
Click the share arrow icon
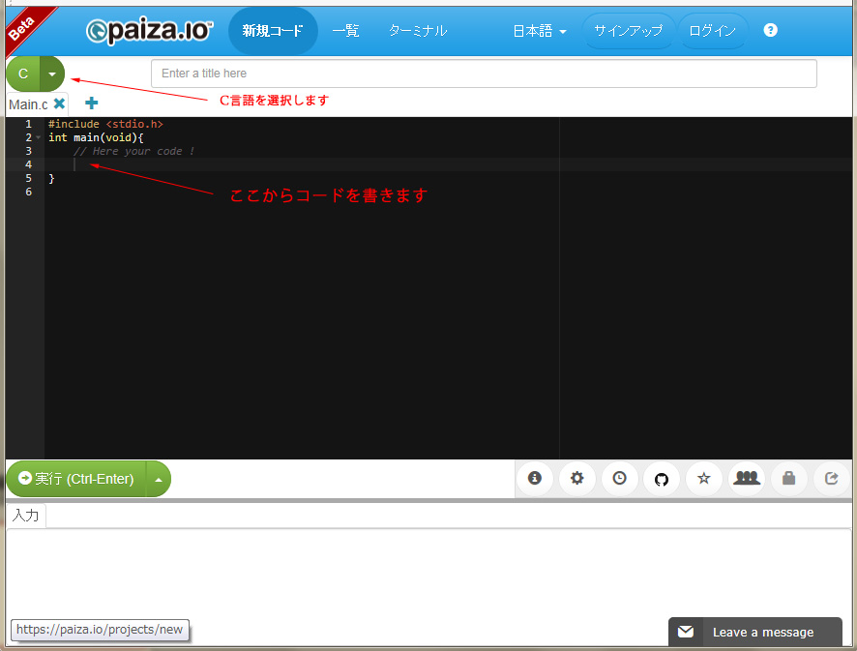click(831, 478)
